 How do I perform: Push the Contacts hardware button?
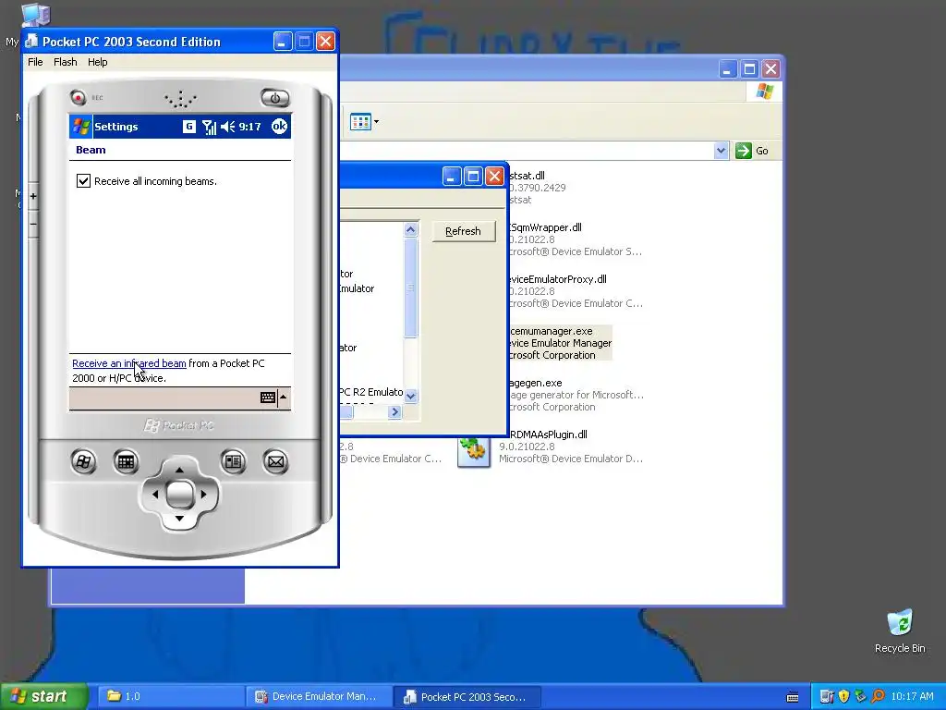[x=233, y=462]
